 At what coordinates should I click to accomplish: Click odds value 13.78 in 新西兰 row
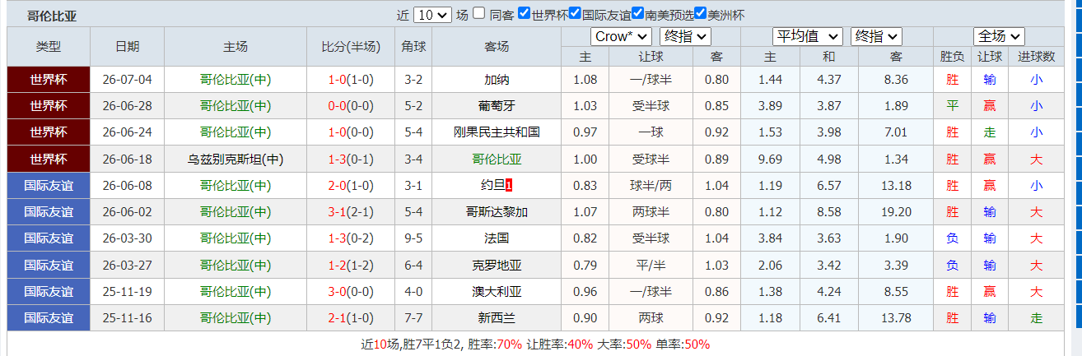pos(895,318)
